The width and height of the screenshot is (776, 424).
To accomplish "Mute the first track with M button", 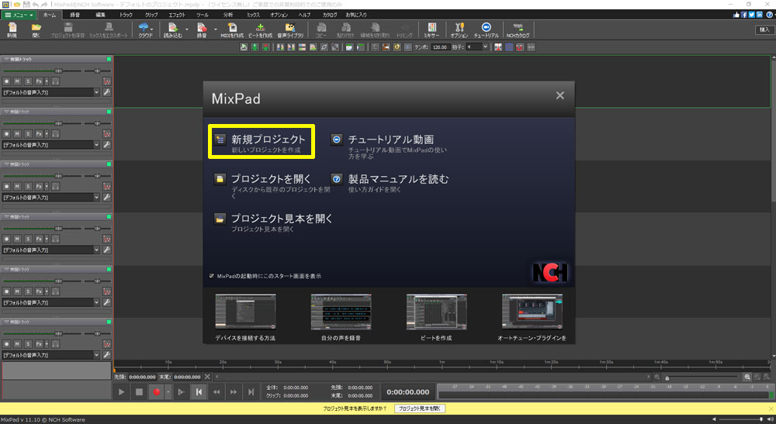I will coord(17,81).
